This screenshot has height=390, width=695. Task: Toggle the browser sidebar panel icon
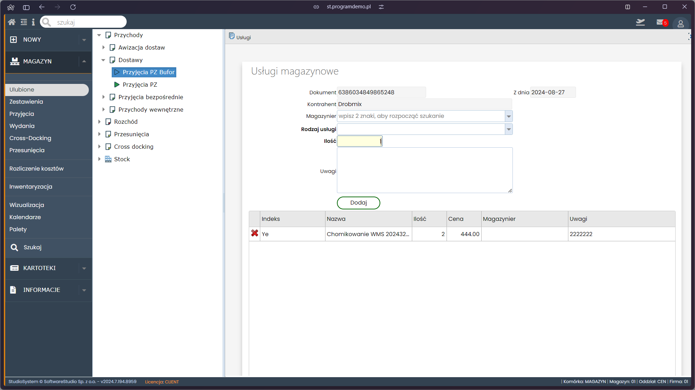point(26,7)
